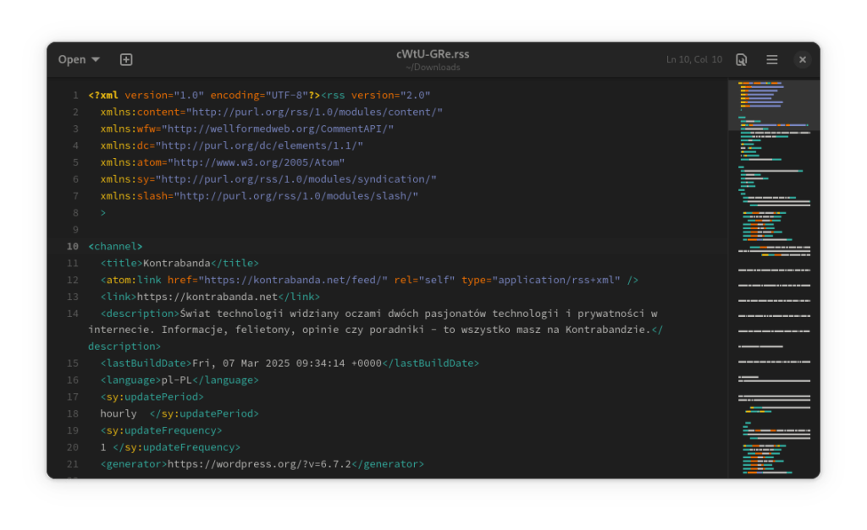Click the cWtU-GRe.rss document title
The height and width of the screenshot is (530, 867).
point(432,54)
